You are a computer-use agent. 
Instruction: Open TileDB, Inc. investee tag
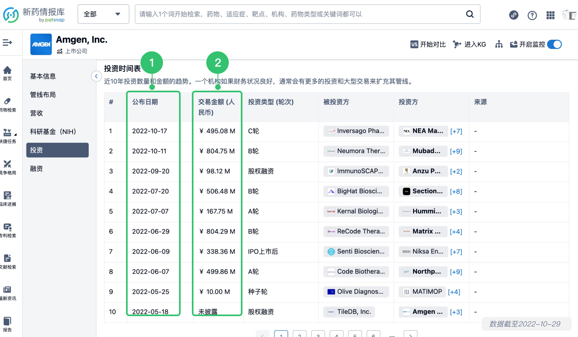pyautogui.click(x=349, y=312)
